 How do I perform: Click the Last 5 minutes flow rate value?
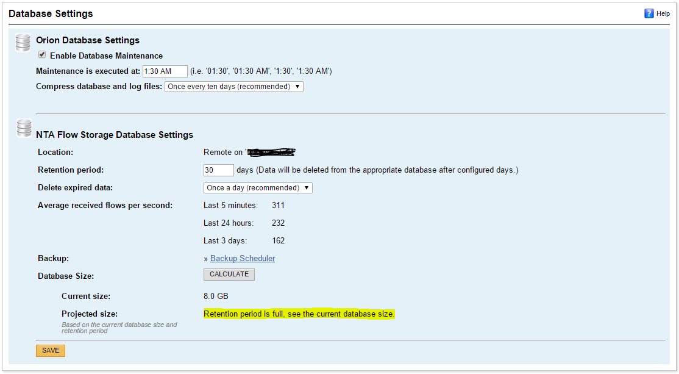tap(278, 206)
